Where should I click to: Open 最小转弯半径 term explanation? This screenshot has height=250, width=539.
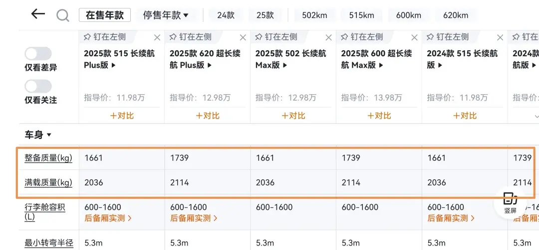(49, 243)
